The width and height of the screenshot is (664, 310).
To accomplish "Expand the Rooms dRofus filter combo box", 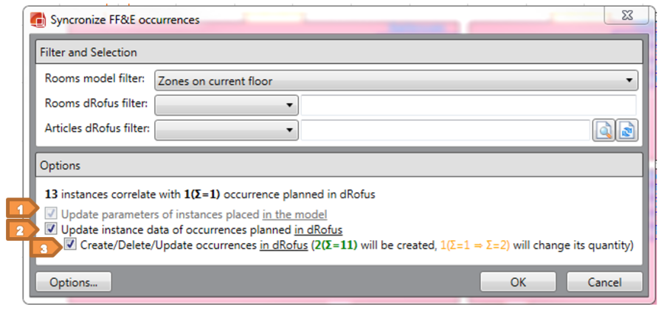I will (x=226, y=105).
